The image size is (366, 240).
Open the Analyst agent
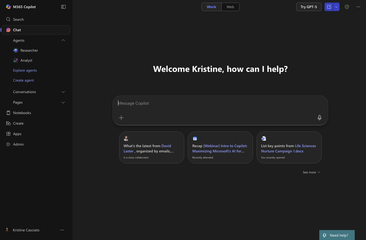(x=26, y=60)
